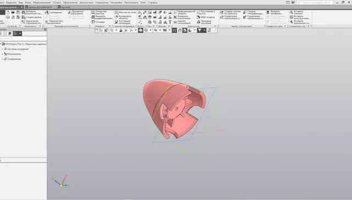Close the first assembly document tab
The width and height of the screenshot is (352, 200).
tap(22, 7)
